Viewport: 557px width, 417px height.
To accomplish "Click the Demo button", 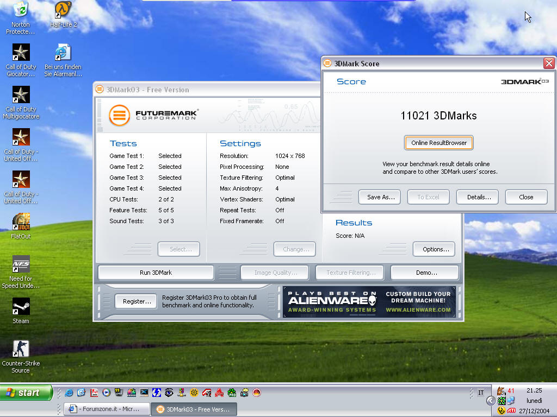I will point(425,273).
